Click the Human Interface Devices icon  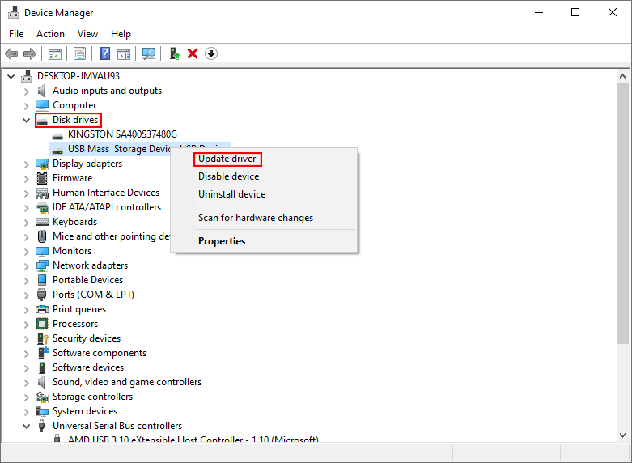tap(42, 193)
